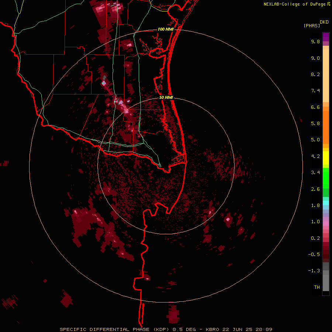Pick the yellow segment of the color bar
Viewport: 332px width, 332px height.
326,158
